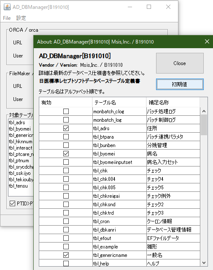213x270 pixels.
Task: Click the 補足名称 column header
Action: (x=173, y=102)
